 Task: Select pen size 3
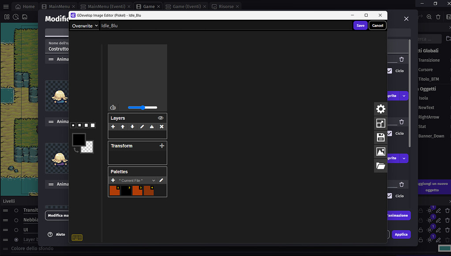coord(86,125)
